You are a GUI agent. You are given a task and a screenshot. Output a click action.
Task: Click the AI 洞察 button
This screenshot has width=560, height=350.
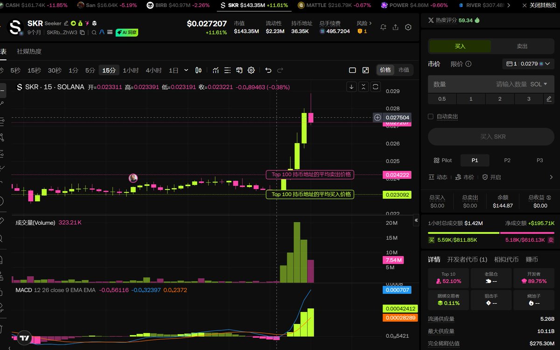127,33
